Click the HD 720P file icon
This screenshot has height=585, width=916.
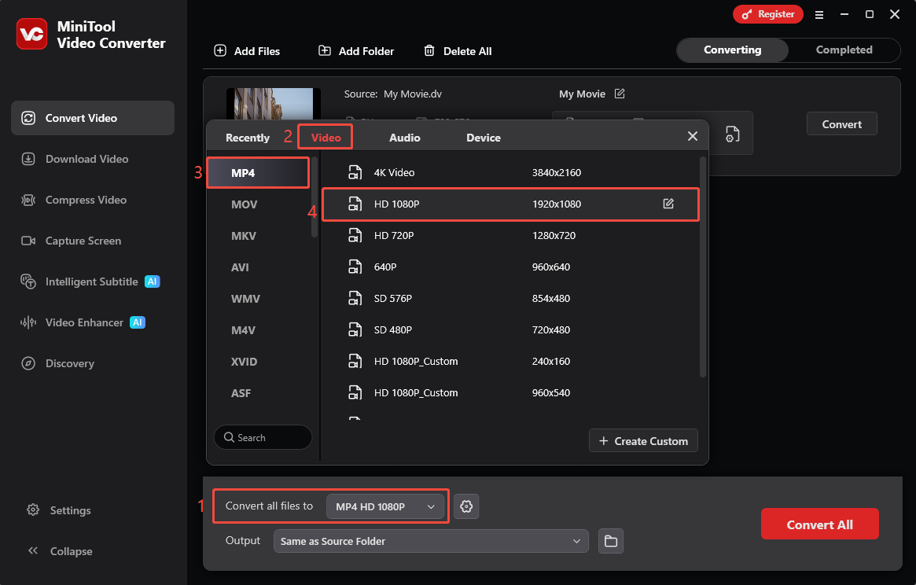(x=355, y=236)
